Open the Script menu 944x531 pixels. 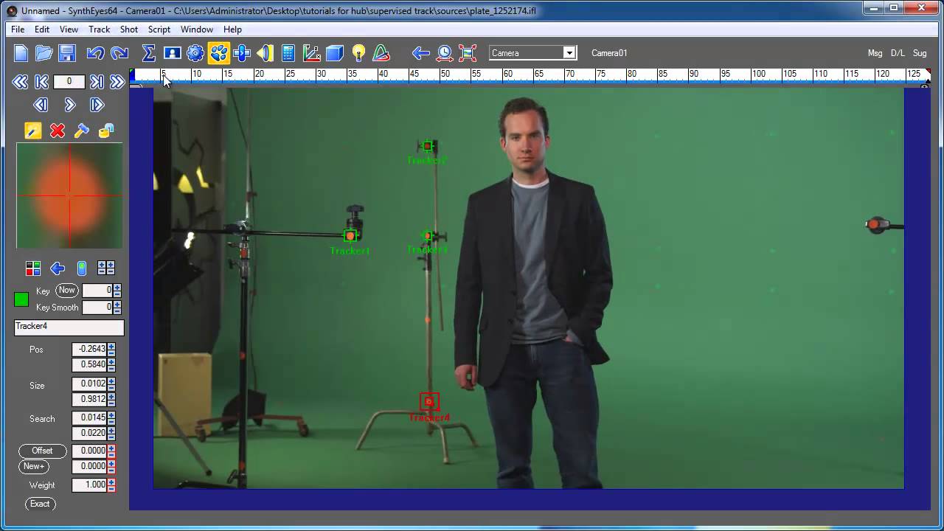tap(159, 29)
